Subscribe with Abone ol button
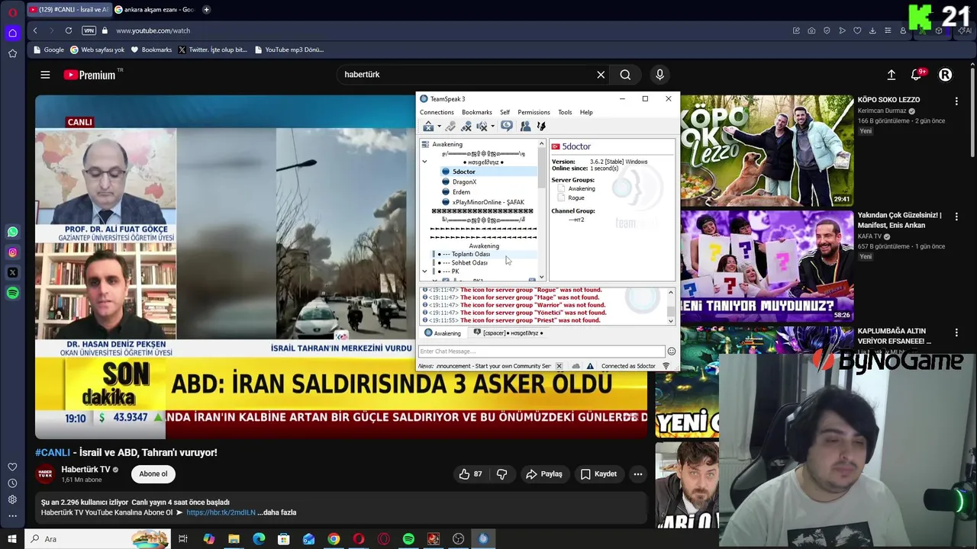Image resolution: width=977 pixels, height=549 pixels. pos(153,474)
